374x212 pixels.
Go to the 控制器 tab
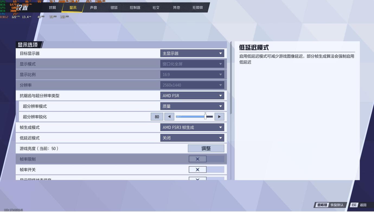(135, 8)
